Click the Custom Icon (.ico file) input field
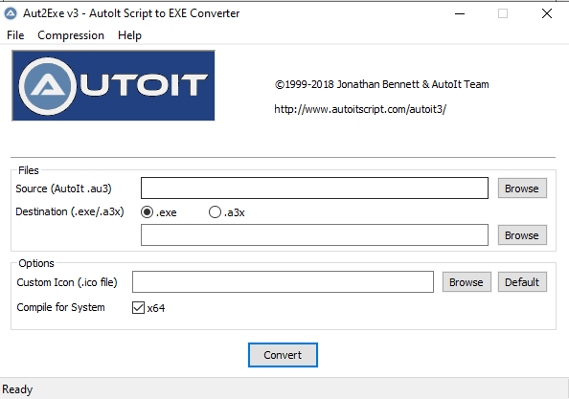Viewport: 569px width, 399px height. click(283, 281)
